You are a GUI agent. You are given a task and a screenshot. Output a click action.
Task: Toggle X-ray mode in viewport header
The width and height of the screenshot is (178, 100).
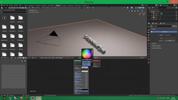point(136,8)
